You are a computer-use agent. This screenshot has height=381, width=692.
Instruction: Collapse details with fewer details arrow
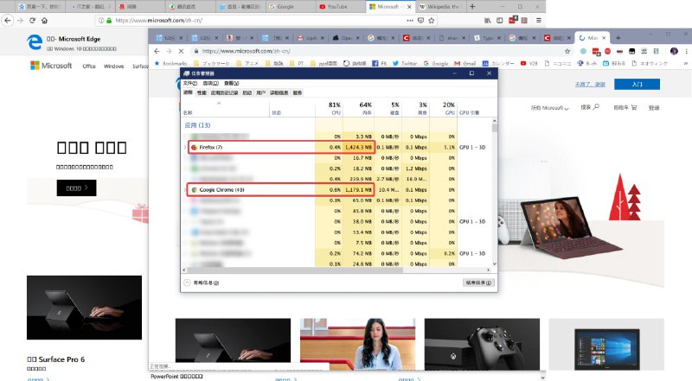pos(187,283)
